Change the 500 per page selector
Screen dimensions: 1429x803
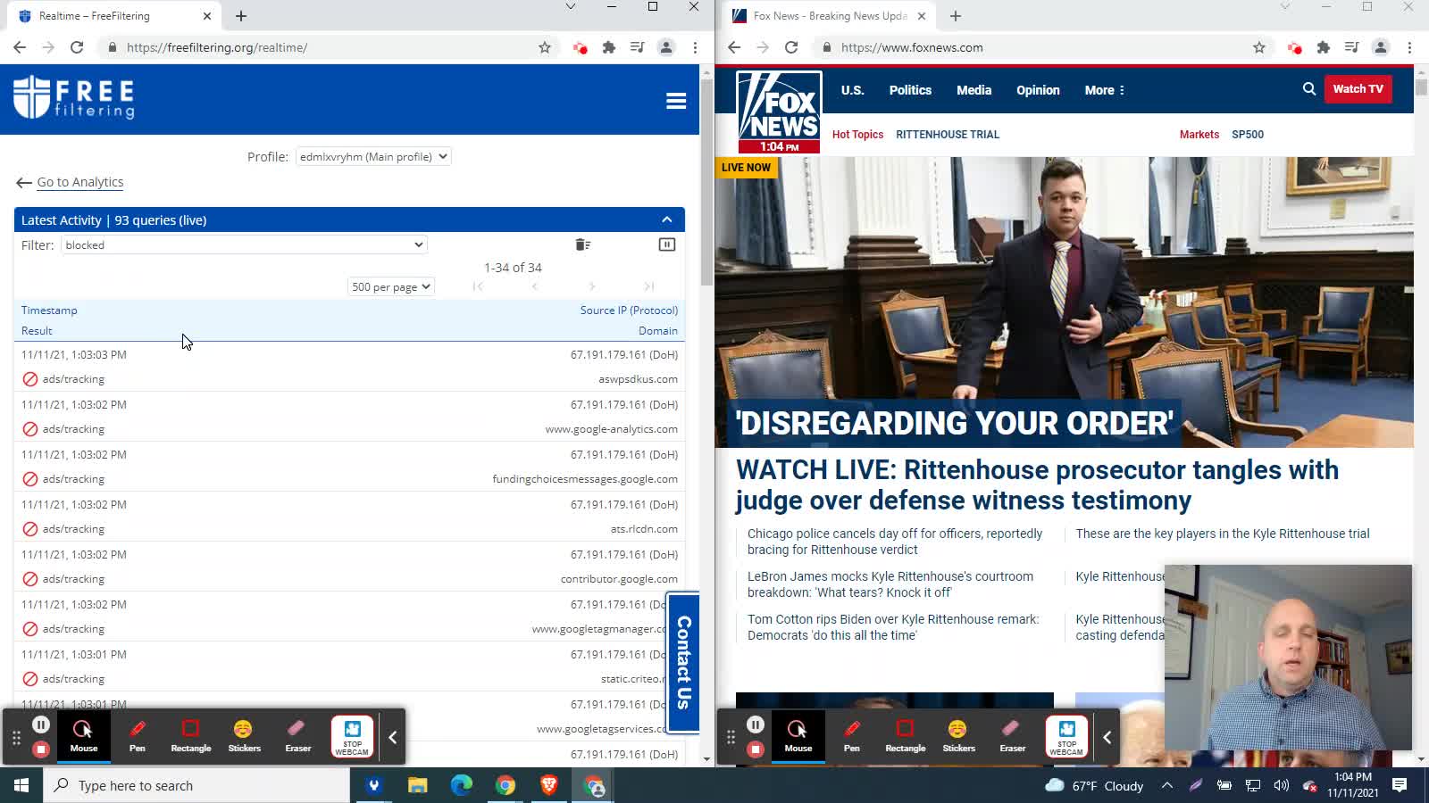391,286
